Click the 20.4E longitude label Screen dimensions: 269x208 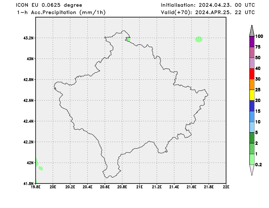point(87,187)
